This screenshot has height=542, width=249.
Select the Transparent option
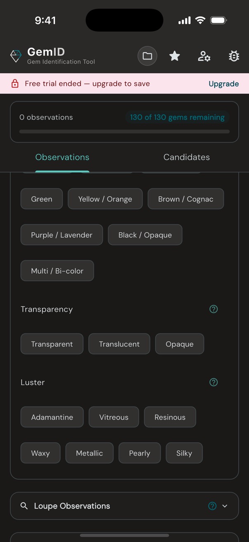pos(52,344)
